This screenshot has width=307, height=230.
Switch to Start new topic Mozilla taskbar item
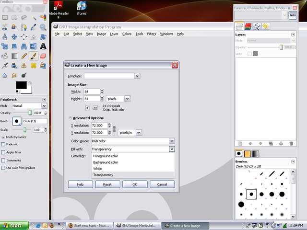[x=90, y=226]
